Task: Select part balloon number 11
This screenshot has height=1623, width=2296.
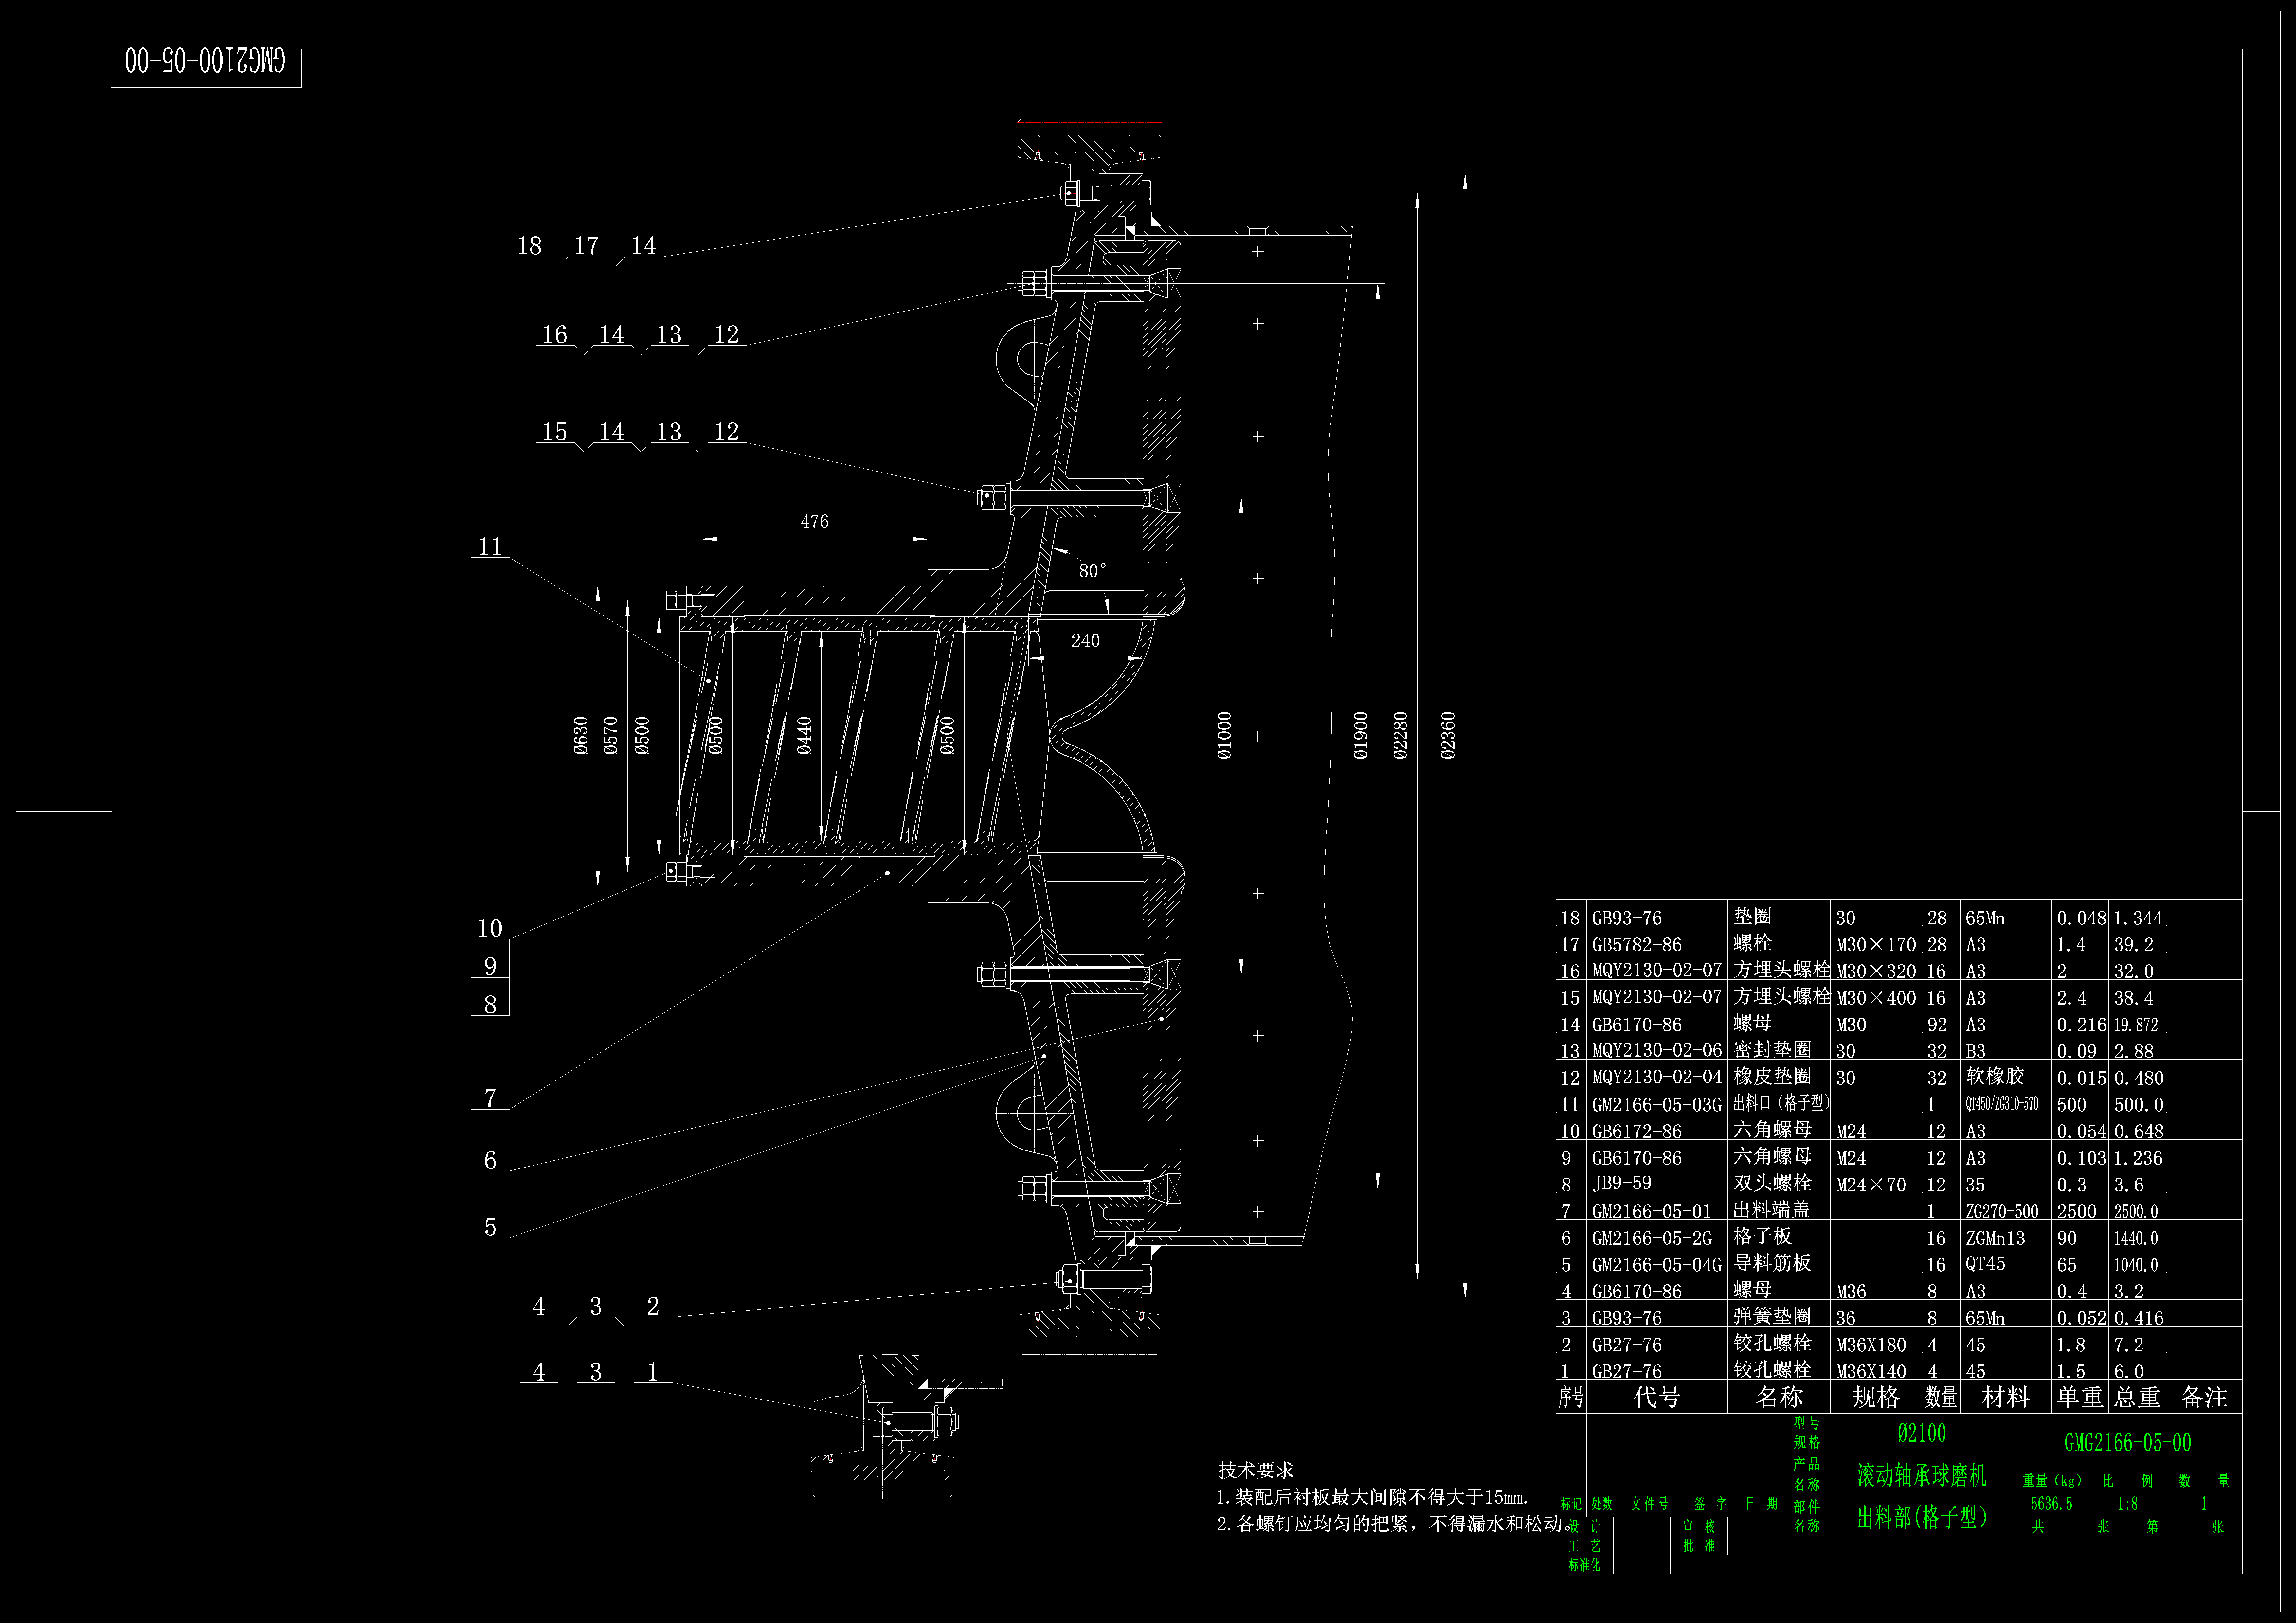Action: pos(490,547)
